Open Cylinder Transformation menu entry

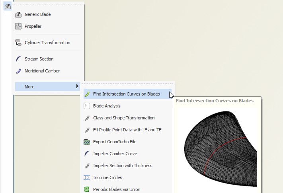pos(48,43)
